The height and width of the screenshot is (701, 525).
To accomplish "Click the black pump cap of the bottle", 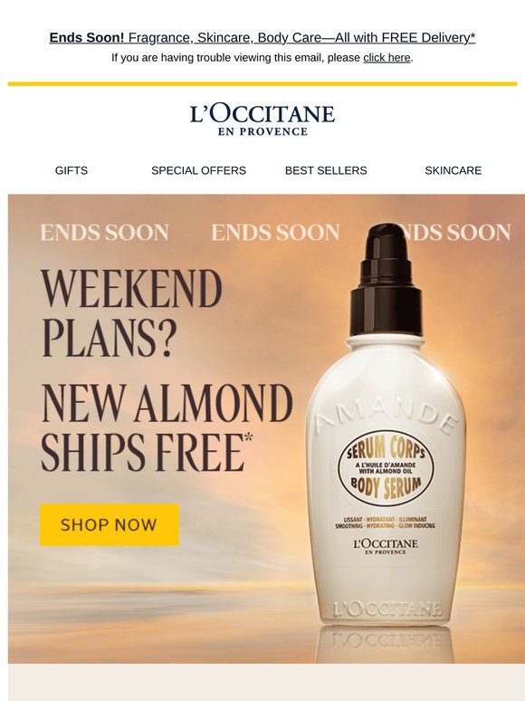I will [386, 281].
